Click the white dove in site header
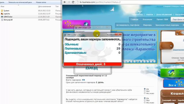 pos(112,9)
